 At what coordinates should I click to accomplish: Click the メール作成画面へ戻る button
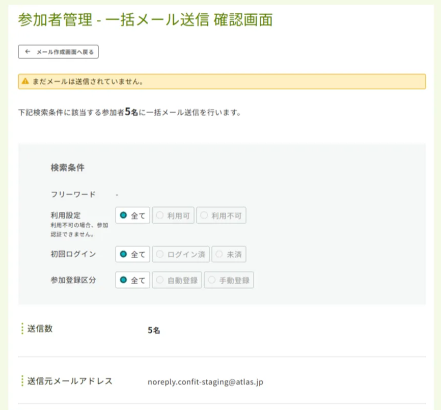[58, 51]
